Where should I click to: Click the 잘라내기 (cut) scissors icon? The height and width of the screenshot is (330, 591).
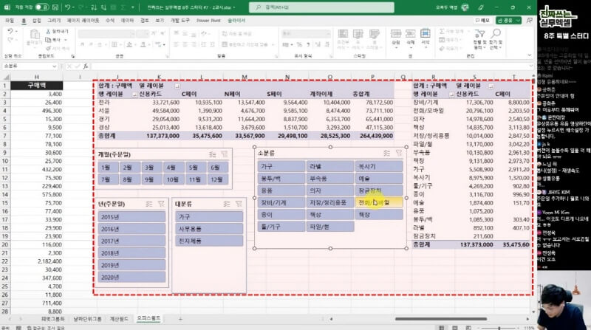48,31
